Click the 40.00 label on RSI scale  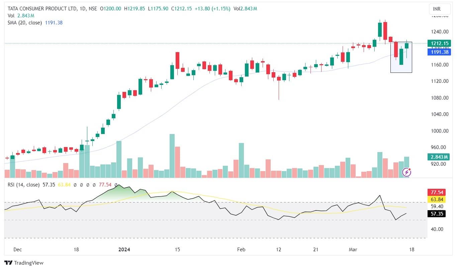click(x=437, y=229)
